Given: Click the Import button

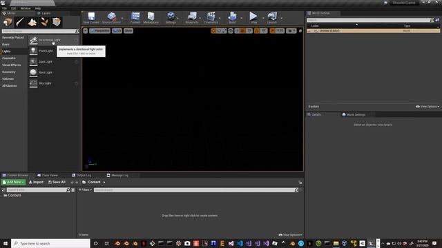Looking at the screenshot, I should 36,182.
